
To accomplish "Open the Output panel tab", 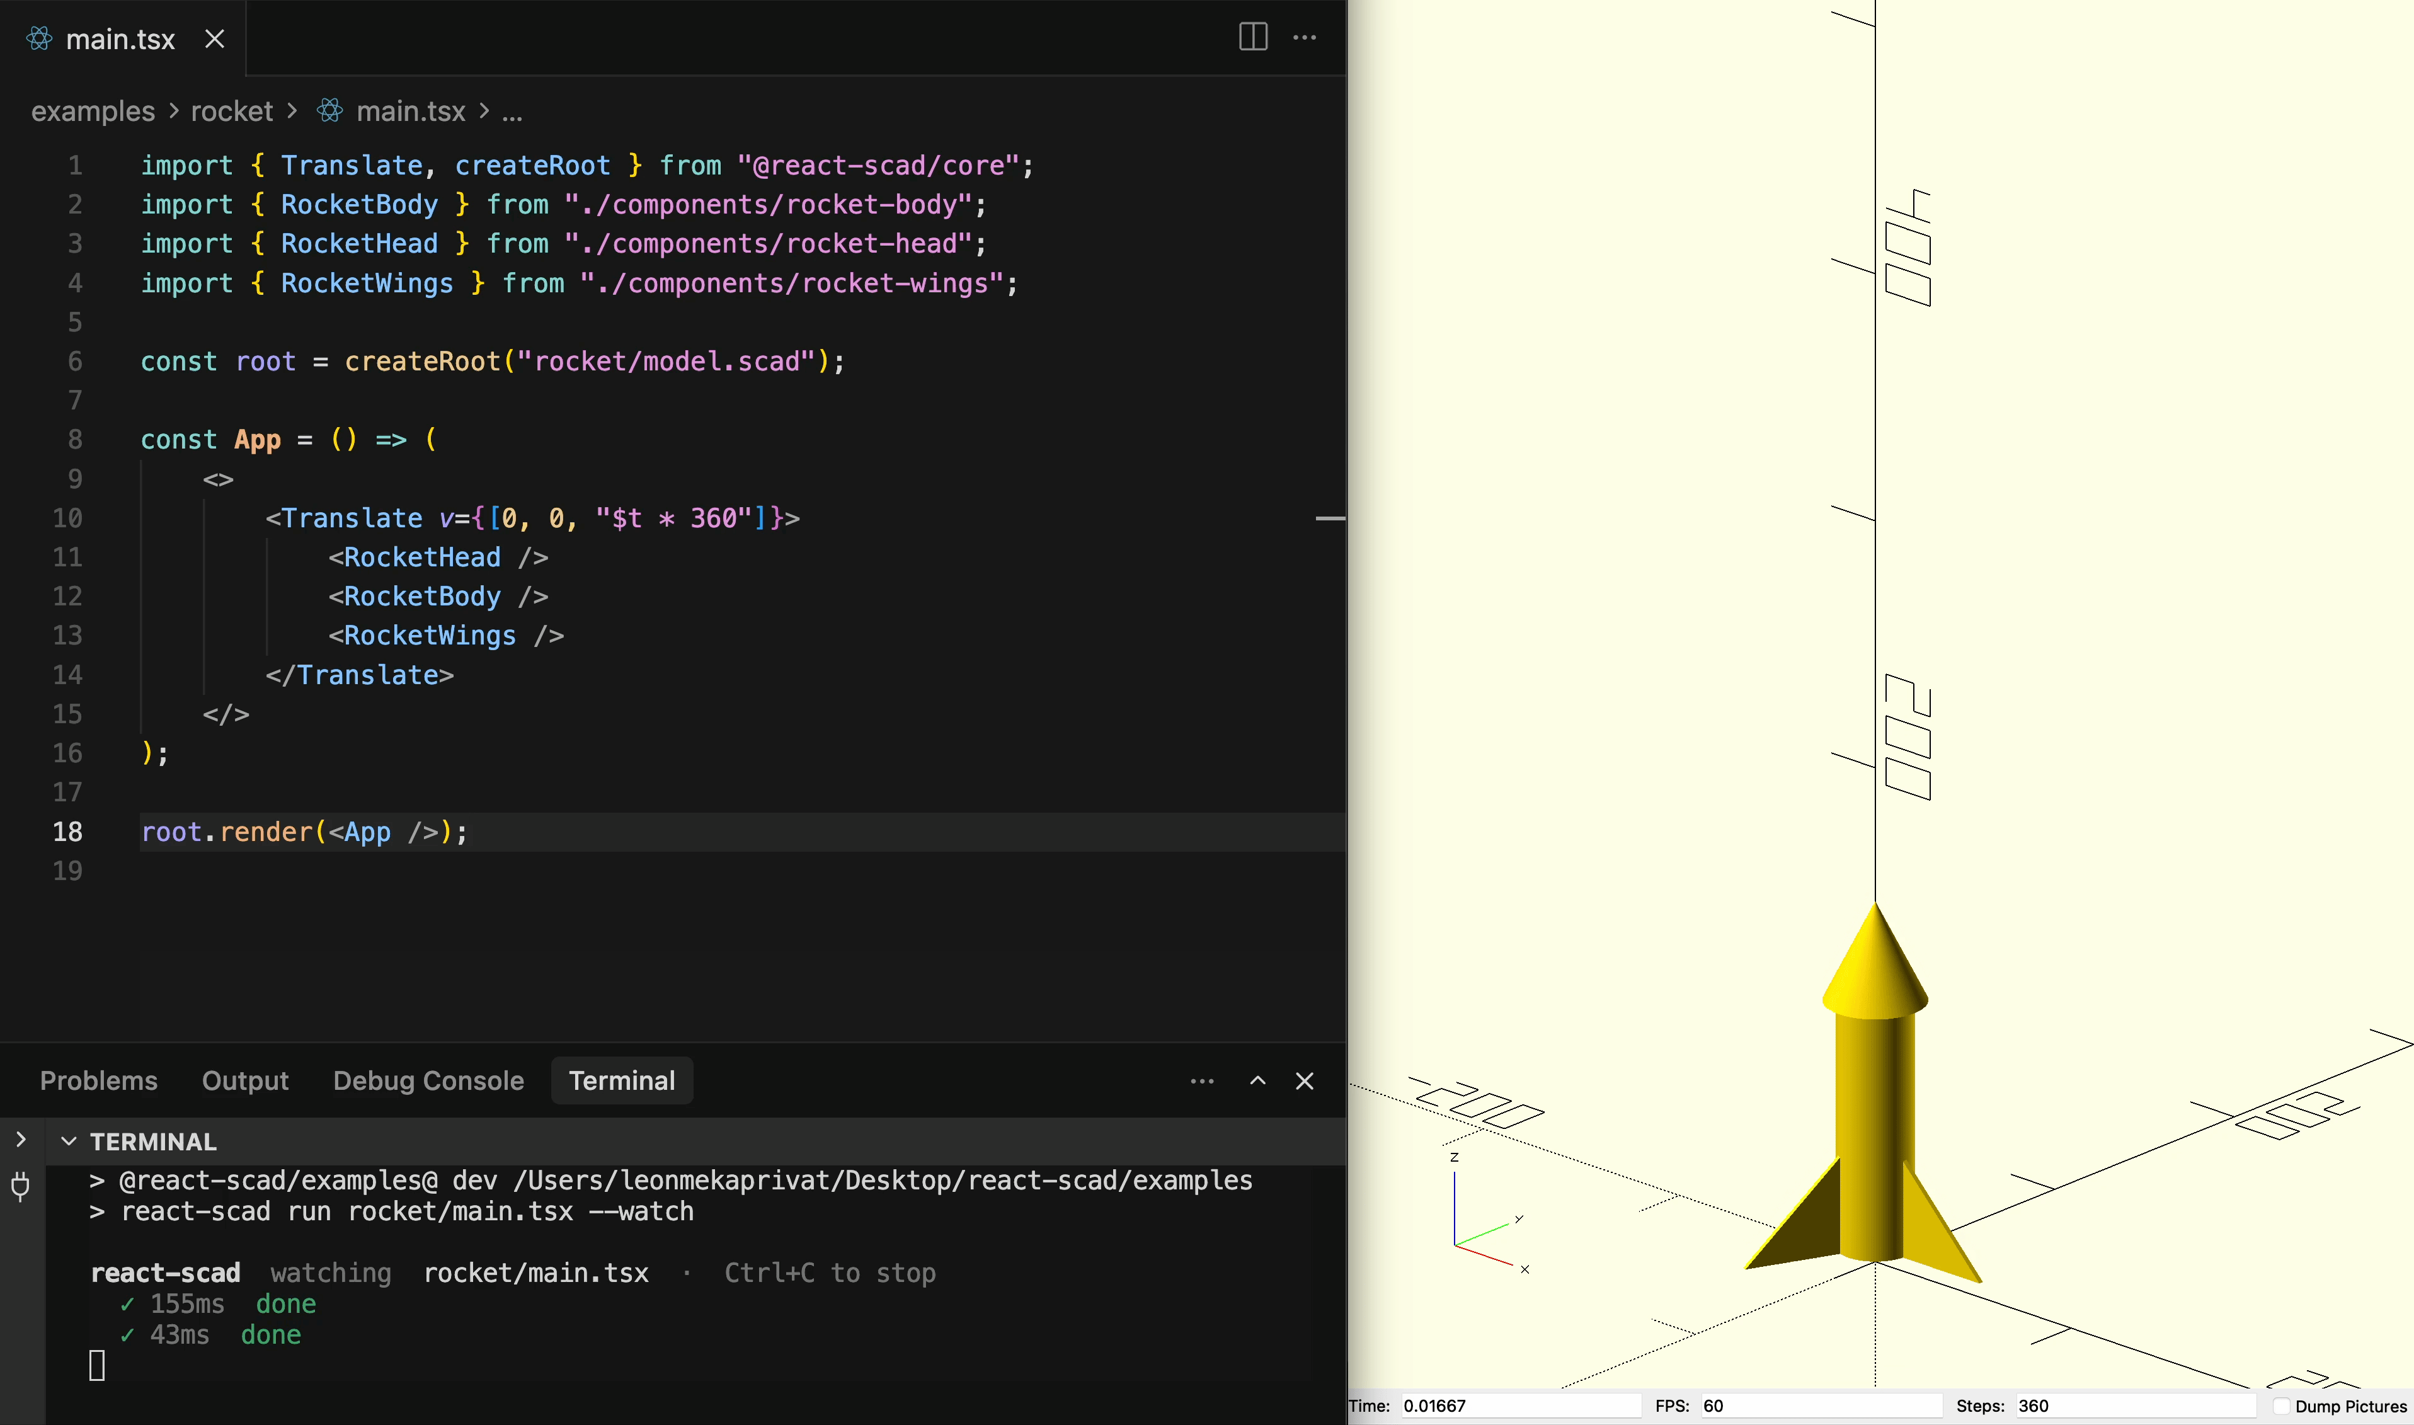I will pos(245,1080).
